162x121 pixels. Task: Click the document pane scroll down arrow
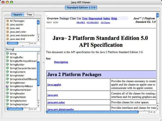pyautogui.click(x=158, y=109)
